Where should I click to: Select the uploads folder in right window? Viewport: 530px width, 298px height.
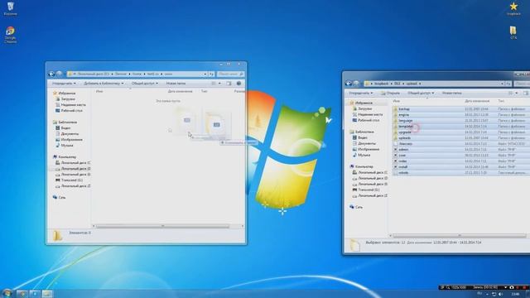tap(405, 138)
